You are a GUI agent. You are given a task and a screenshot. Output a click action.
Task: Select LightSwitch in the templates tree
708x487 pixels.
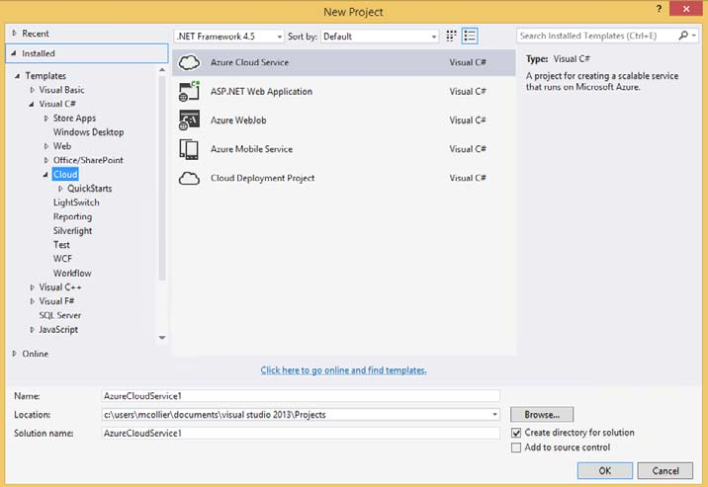point(76,203)
